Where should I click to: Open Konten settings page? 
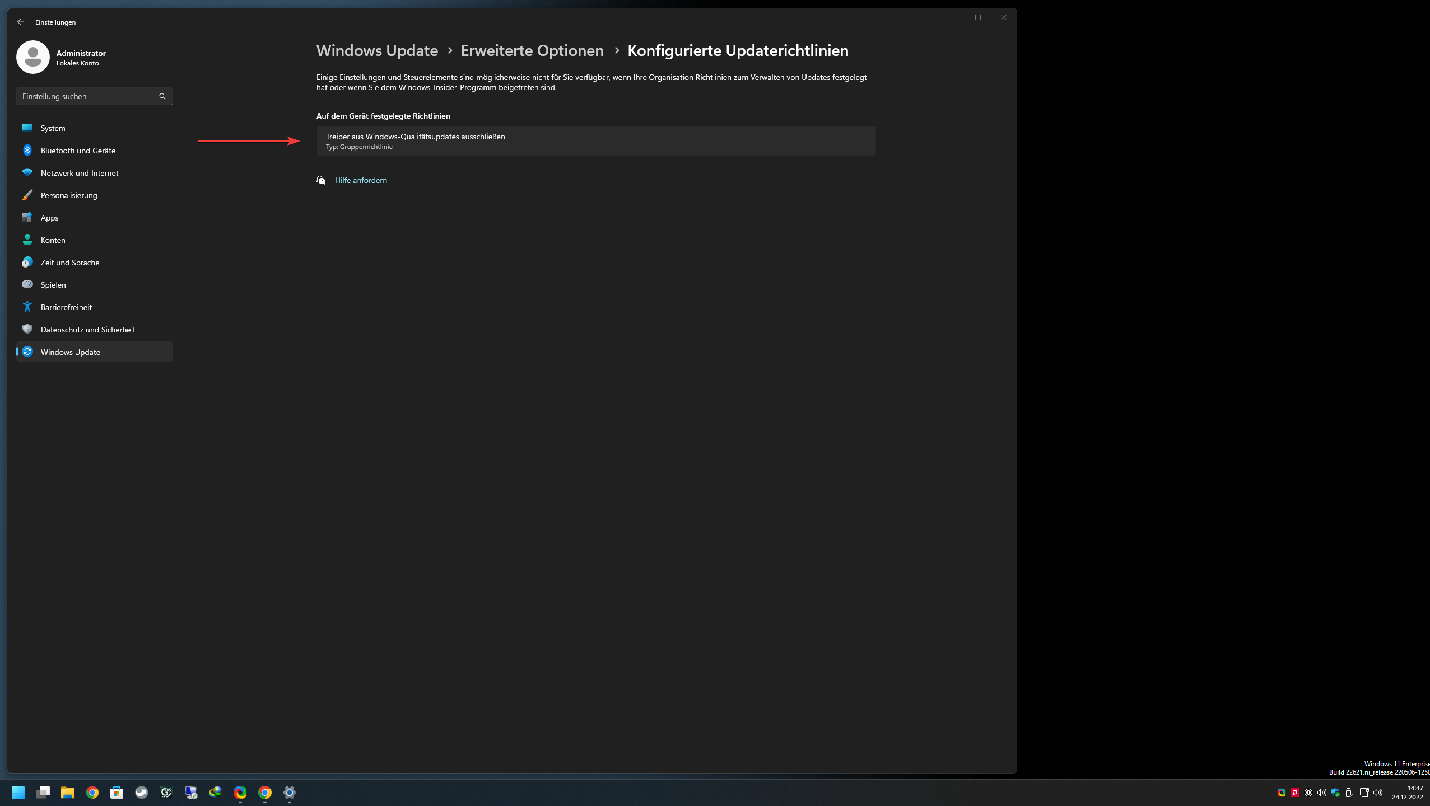pos(53,240)
